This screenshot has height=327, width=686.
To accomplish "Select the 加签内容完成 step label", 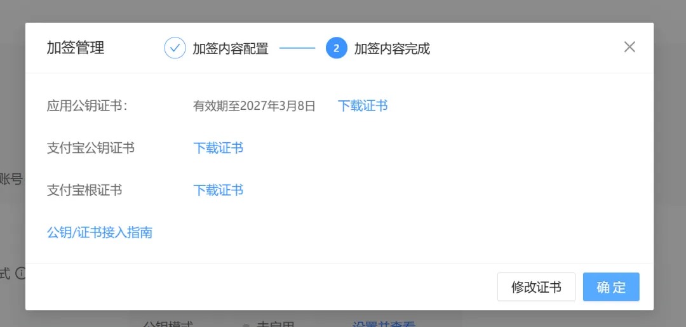I will pyautogui.click(x=392, y=49).
